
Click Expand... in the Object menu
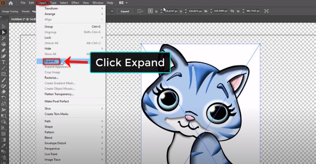click(x=51, y=61)
